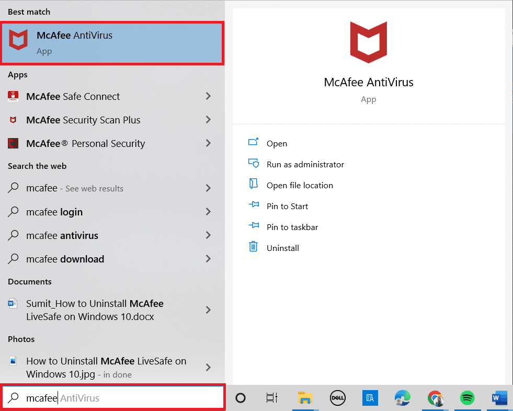Click the Open file location folder icon
513x411 pixels.
tap(253, 184)
